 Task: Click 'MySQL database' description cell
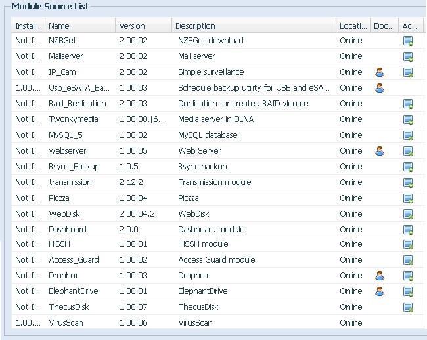pyautogui.click(x=208, y=135)
